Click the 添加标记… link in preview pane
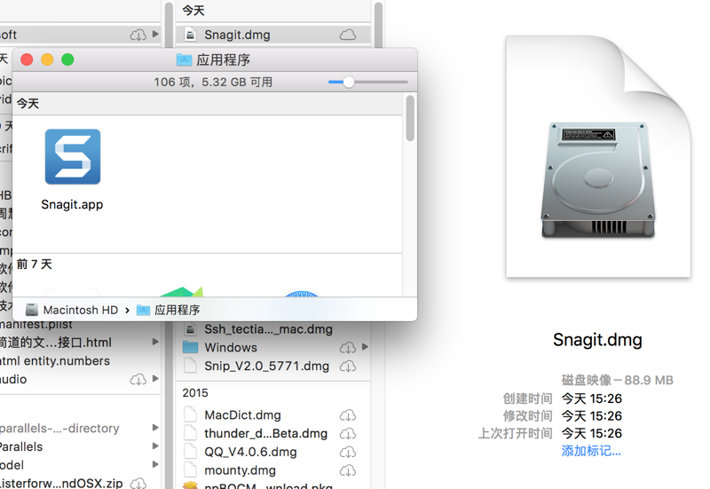Viewport: 710px width, 489px height. pos(591,451)
